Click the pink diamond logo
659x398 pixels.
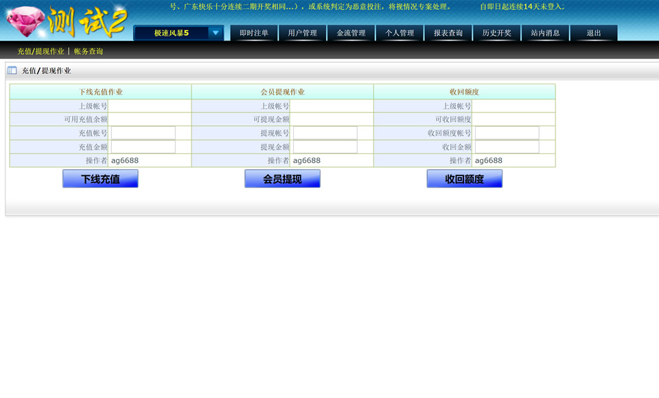(26, 22)
